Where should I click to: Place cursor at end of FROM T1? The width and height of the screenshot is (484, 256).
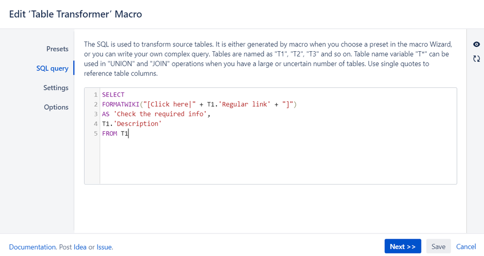(x=128, y=133)
